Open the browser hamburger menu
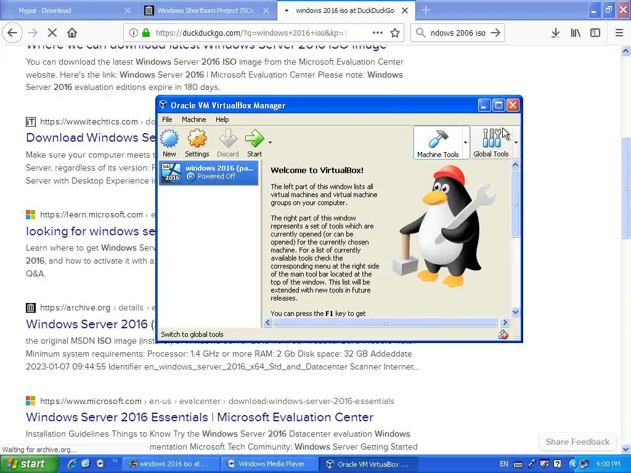Viewport: 631px width, 473px height. click(619, 33)
